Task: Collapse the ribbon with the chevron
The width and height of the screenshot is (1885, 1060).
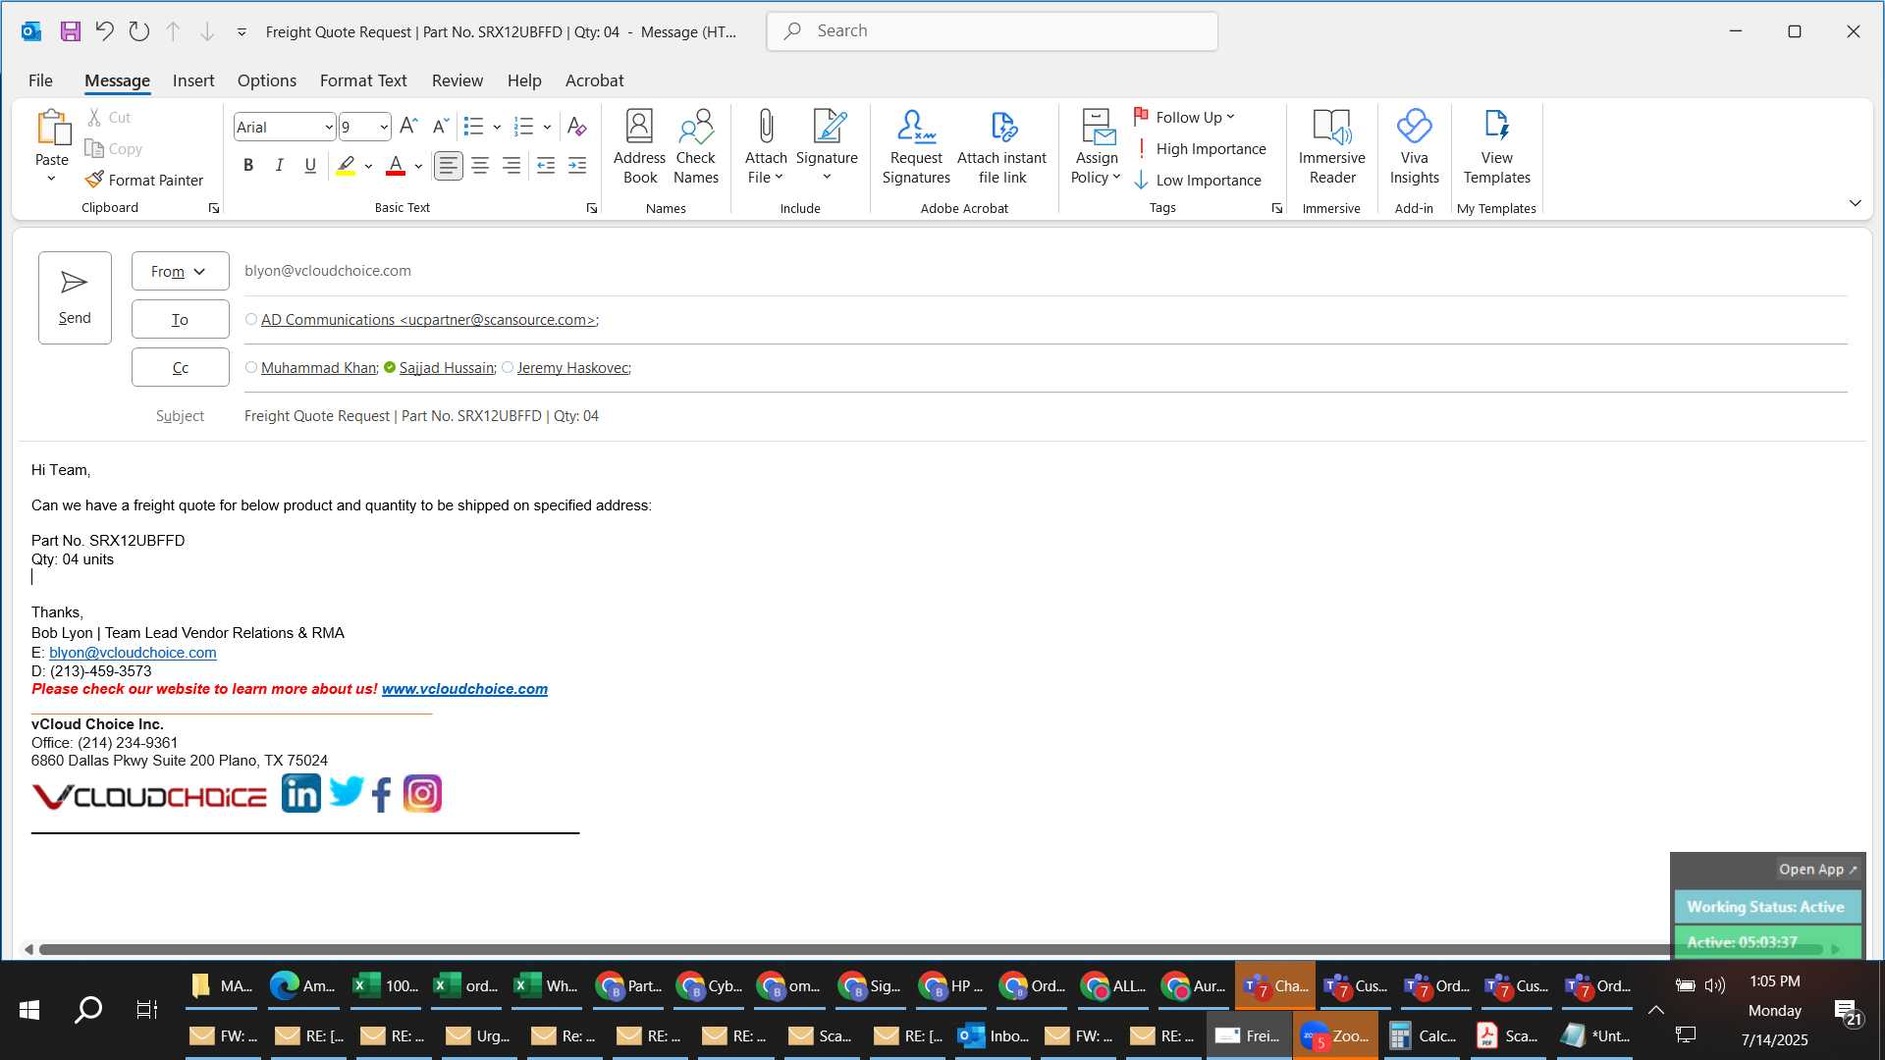Action: pyautogui.click(x=1855, y=203)
